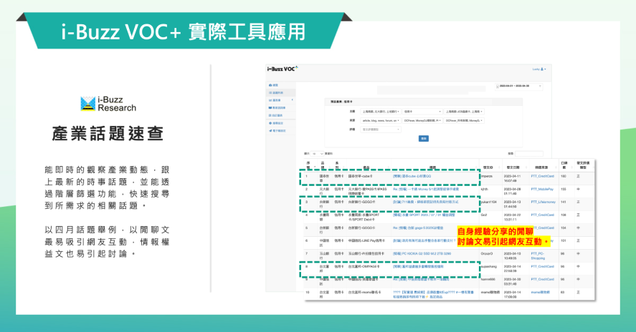Expand the sidebar chart item chevron
636x332 pixels.
pos(292,100)
